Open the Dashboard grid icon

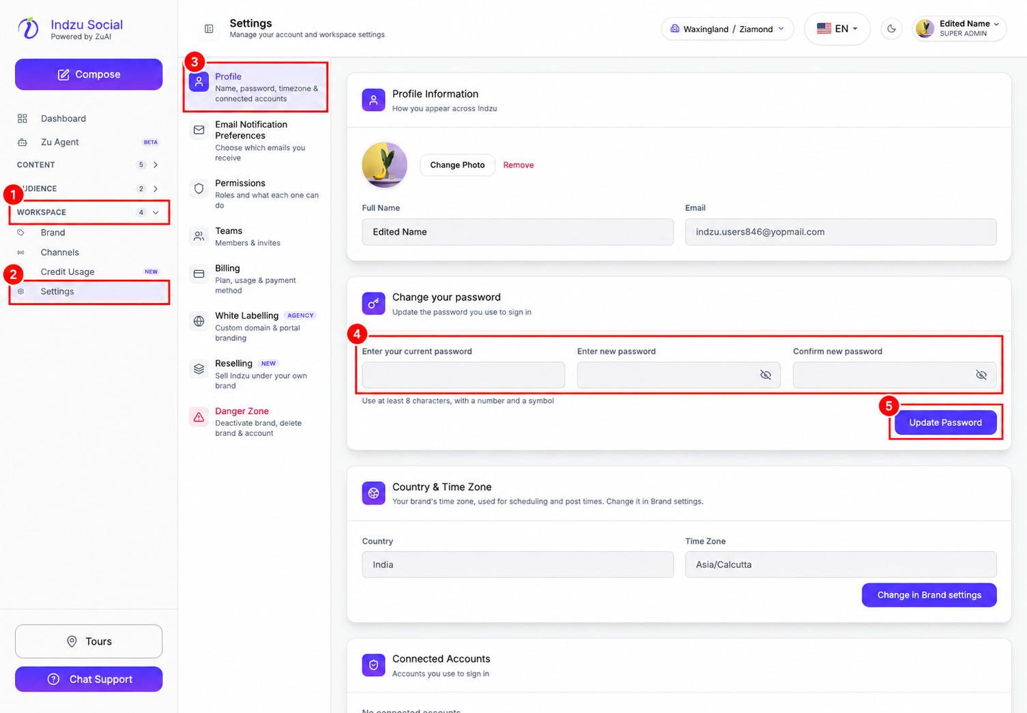coord(23,119)
